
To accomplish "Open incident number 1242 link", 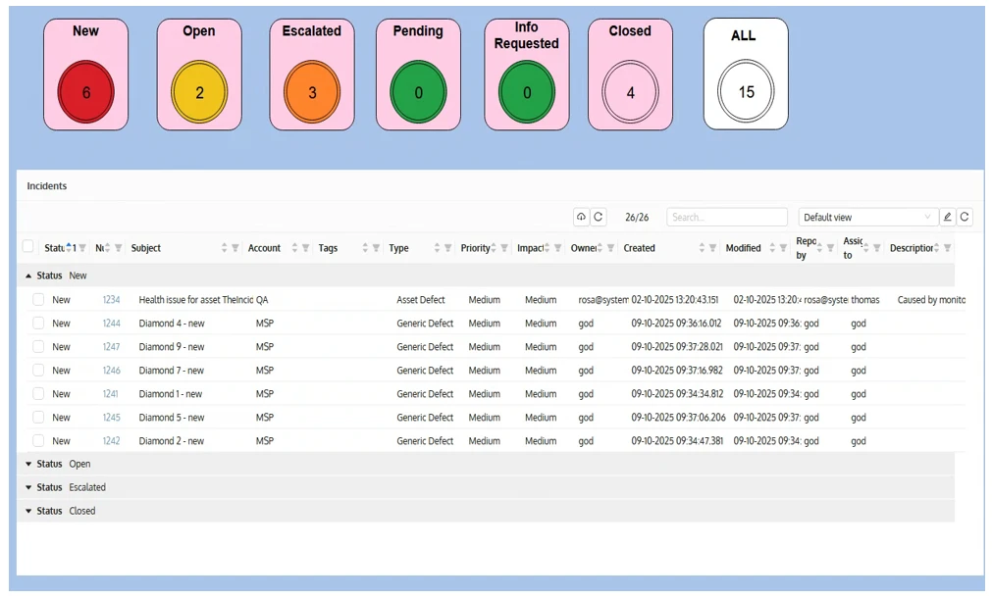I will pyautogui.click(x=111, y=441).
